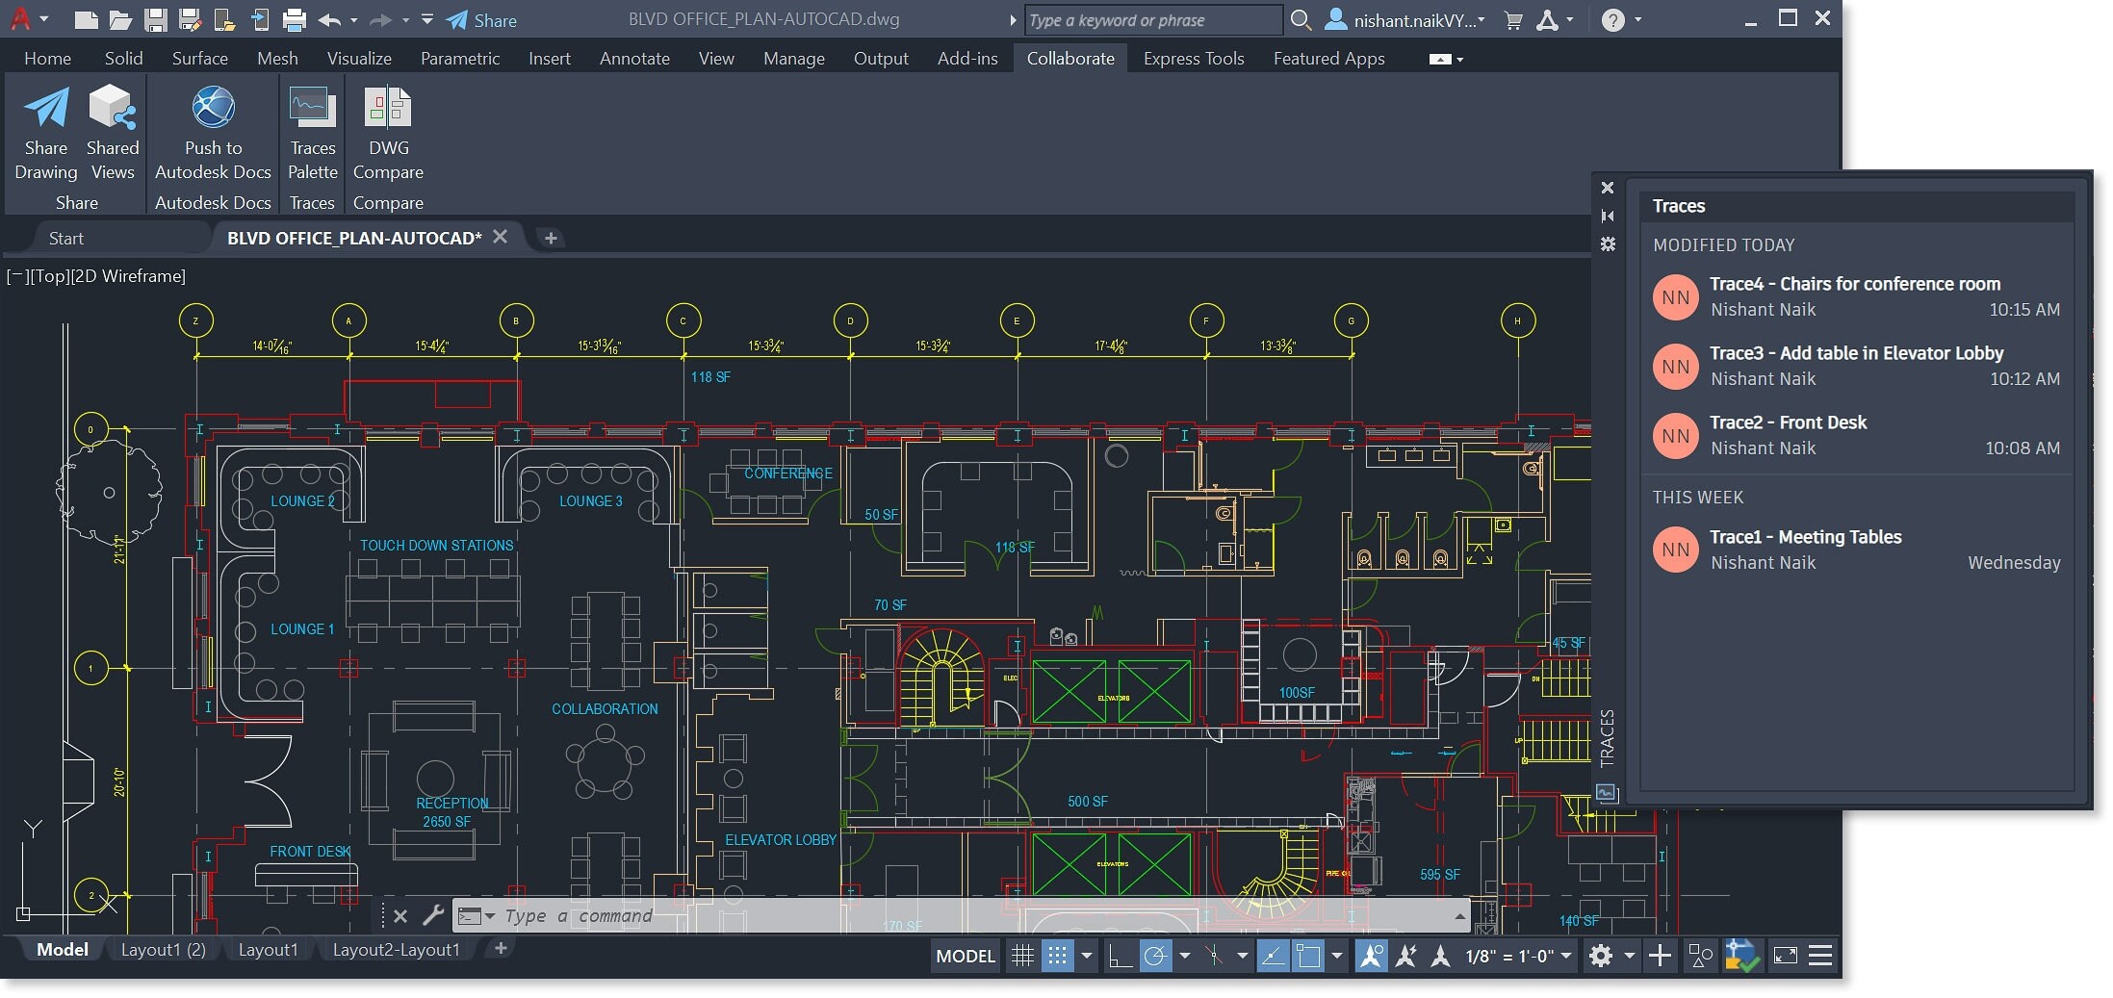Click the drawing status checkmark icon
Viewport: 2113px width, 998px height.
point(1742,956)
